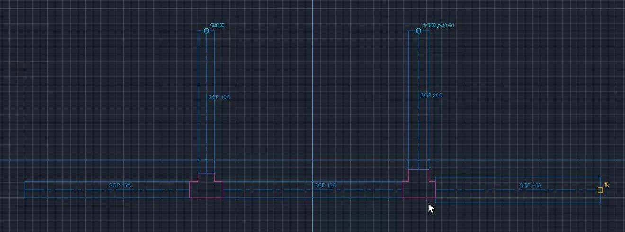The width and height of the screenshot is (625, 232).
Task: Select the circle node beside 大便器(洗浄弁) label
Action: 419,31
